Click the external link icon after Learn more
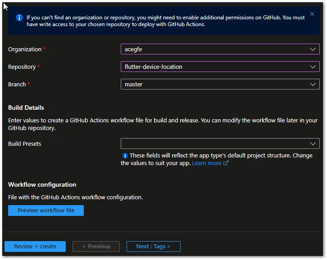The height and width of the screenshot is (260, 327). (x=226, y=163)
